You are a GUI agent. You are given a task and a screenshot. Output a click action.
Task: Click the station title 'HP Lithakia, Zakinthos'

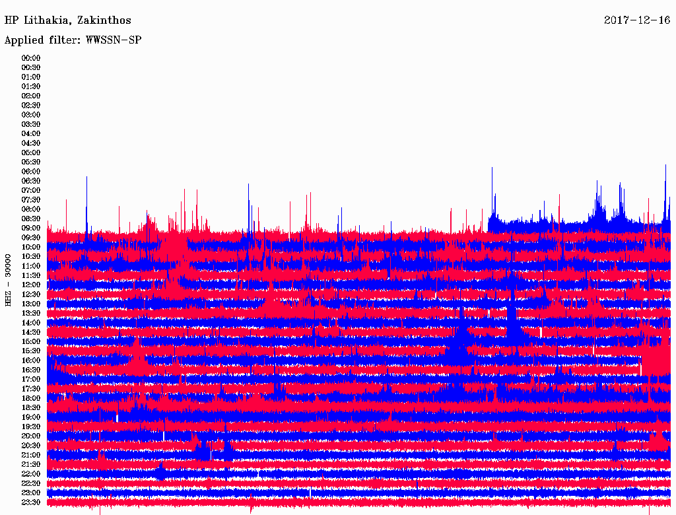pyautogui.click(x=68, y=20)
